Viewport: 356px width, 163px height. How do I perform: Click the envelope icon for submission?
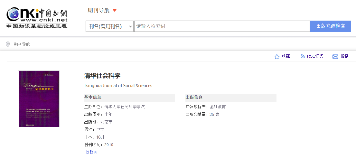[x=335, y=56]
